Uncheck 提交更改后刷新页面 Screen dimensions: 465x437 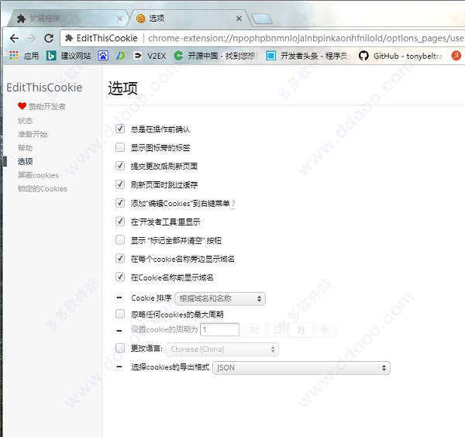(120, 166)
